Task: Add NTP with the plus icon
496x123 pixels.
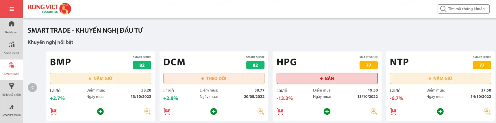Action: (440, 111)
